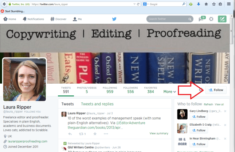Click the search magnifier icon
235x152 pixels.
pyautogui.click(x=190, y=19)
